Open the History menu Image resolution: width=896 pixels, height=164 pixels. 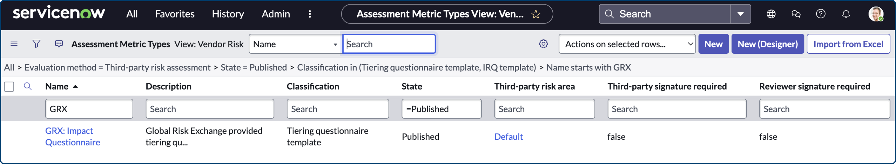(x=228, y=14)
